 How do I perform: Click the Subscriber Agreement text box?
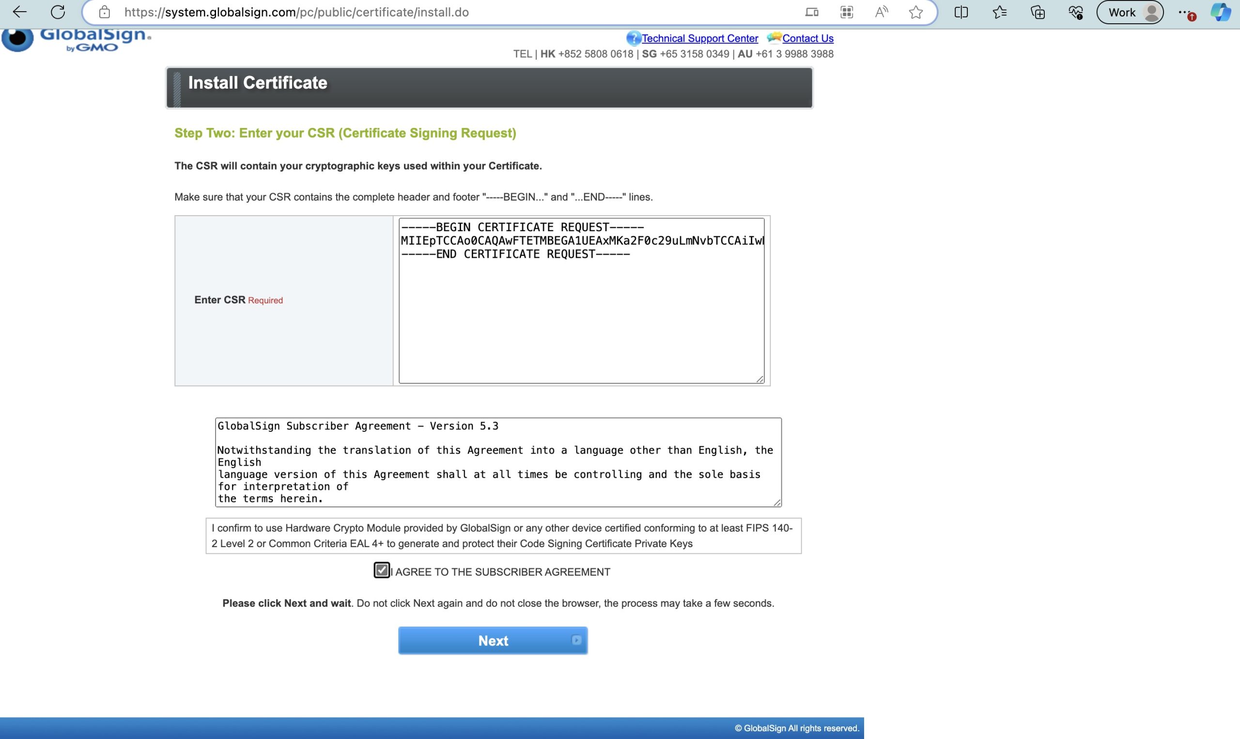point(497,462)
